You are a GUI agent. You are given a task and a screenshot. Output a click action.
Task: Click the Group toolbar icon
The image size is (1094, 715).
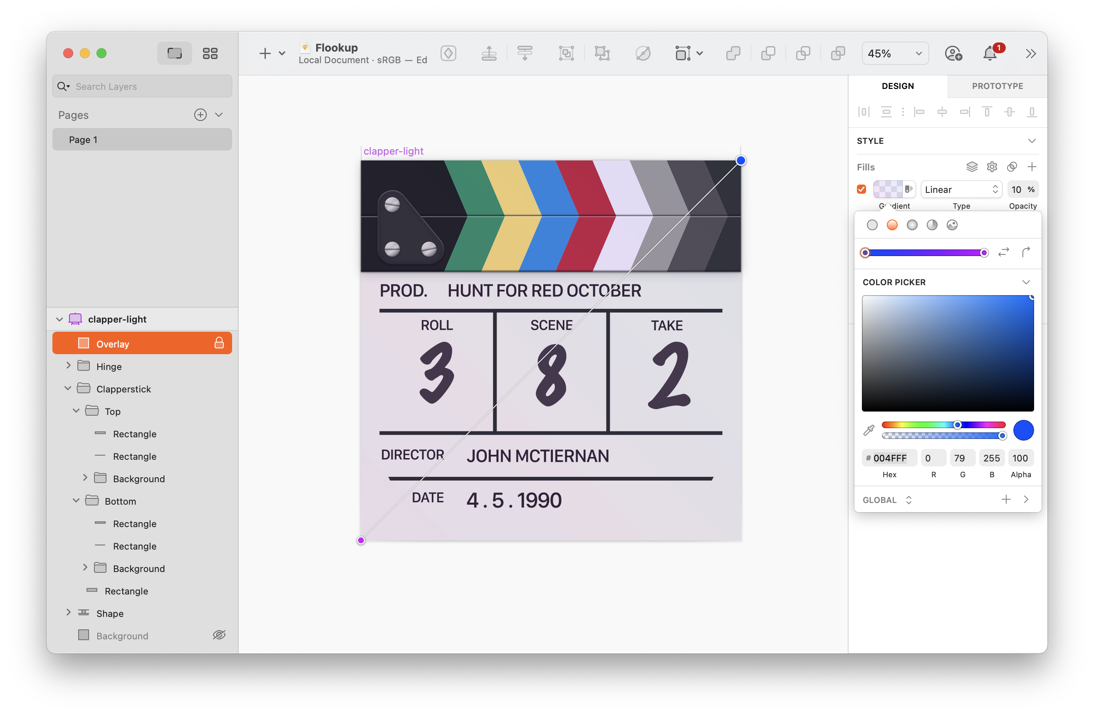coord(566,53)
